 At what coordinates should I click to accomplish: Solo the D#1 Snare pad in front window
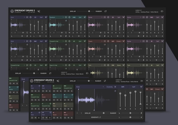tap(72, 118)
